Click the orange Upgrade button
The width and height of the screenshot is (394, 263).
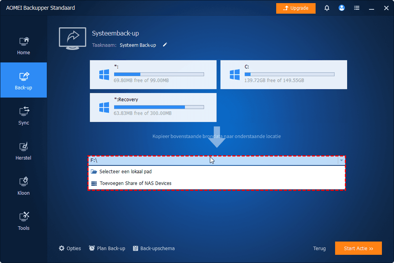click(x=296, y=8)
